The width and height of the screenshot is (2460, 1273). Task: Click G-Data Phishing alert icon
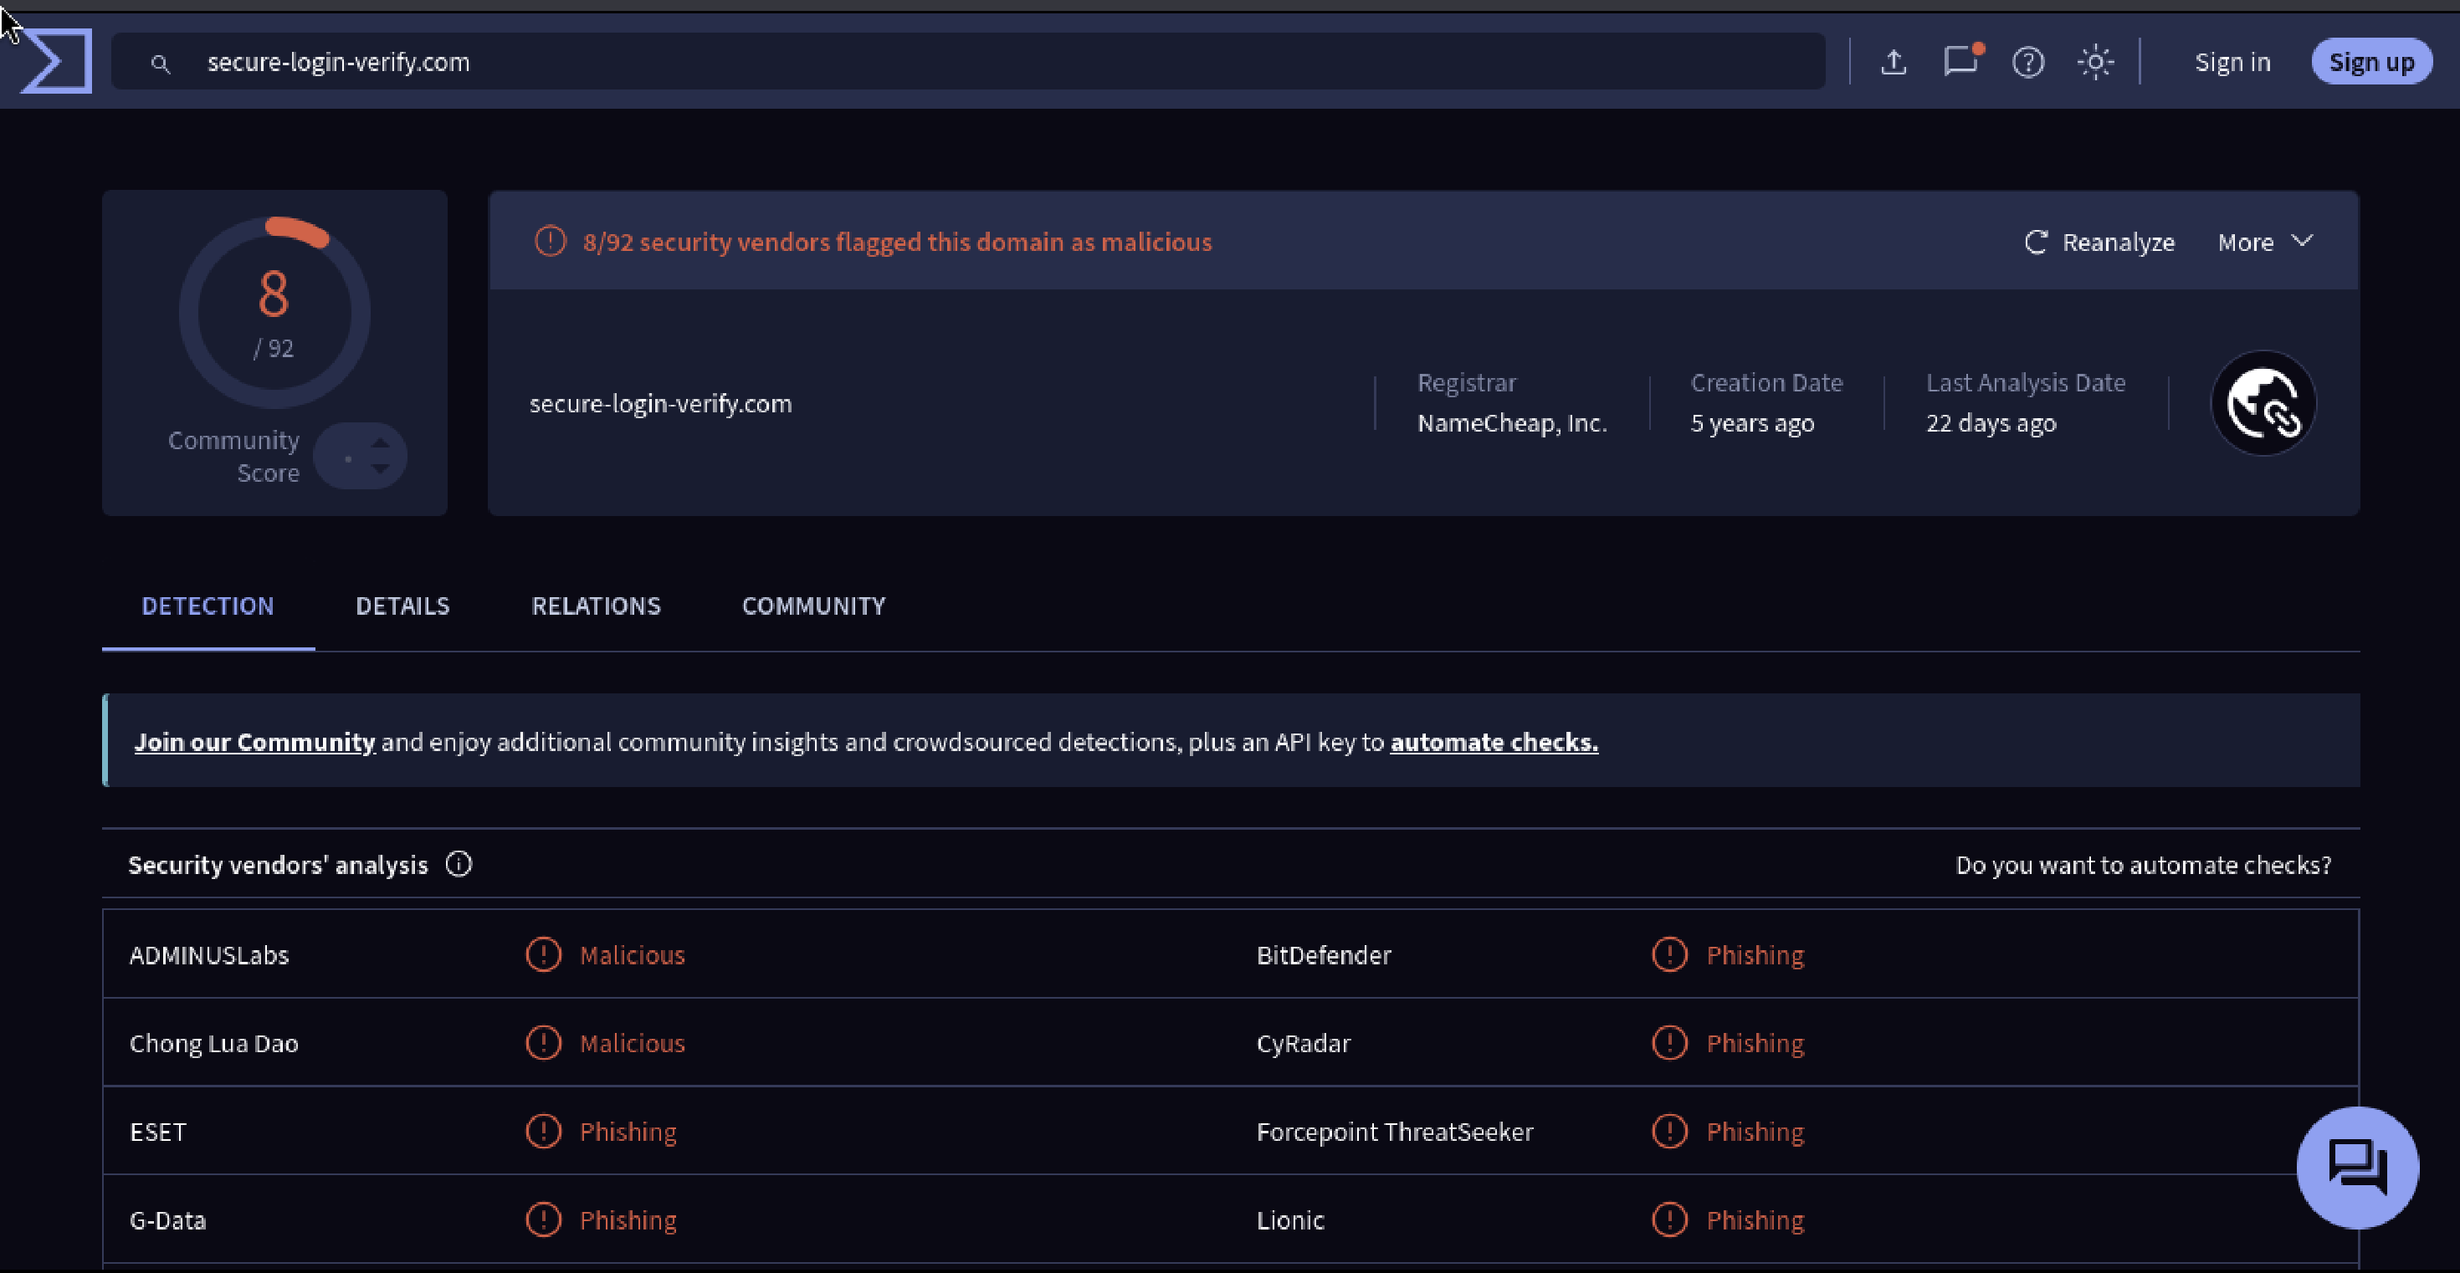[543, 1219]
